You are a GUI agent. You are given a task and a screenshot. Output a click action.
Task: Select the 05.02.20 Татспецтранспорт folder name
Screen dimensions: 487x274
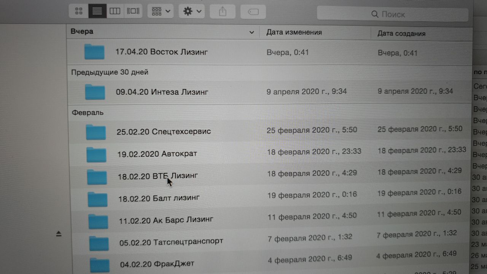point(171,242)
